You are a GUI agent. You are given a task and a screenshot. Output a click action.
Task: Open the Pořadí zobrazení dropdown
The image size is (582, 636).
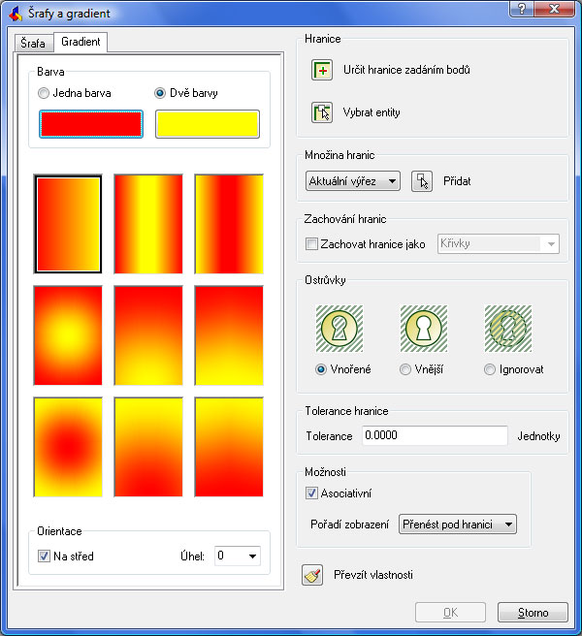click(x=457, y=525)
